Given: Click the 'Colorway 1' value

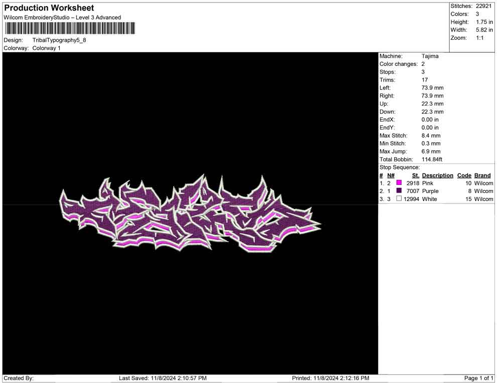Looking at the screenshot, I should [46, 48].
